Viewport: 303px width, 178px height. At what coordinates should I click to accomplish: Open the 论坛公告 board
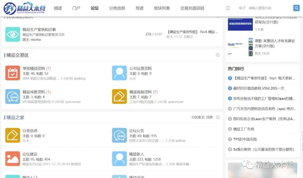[137, 131]
